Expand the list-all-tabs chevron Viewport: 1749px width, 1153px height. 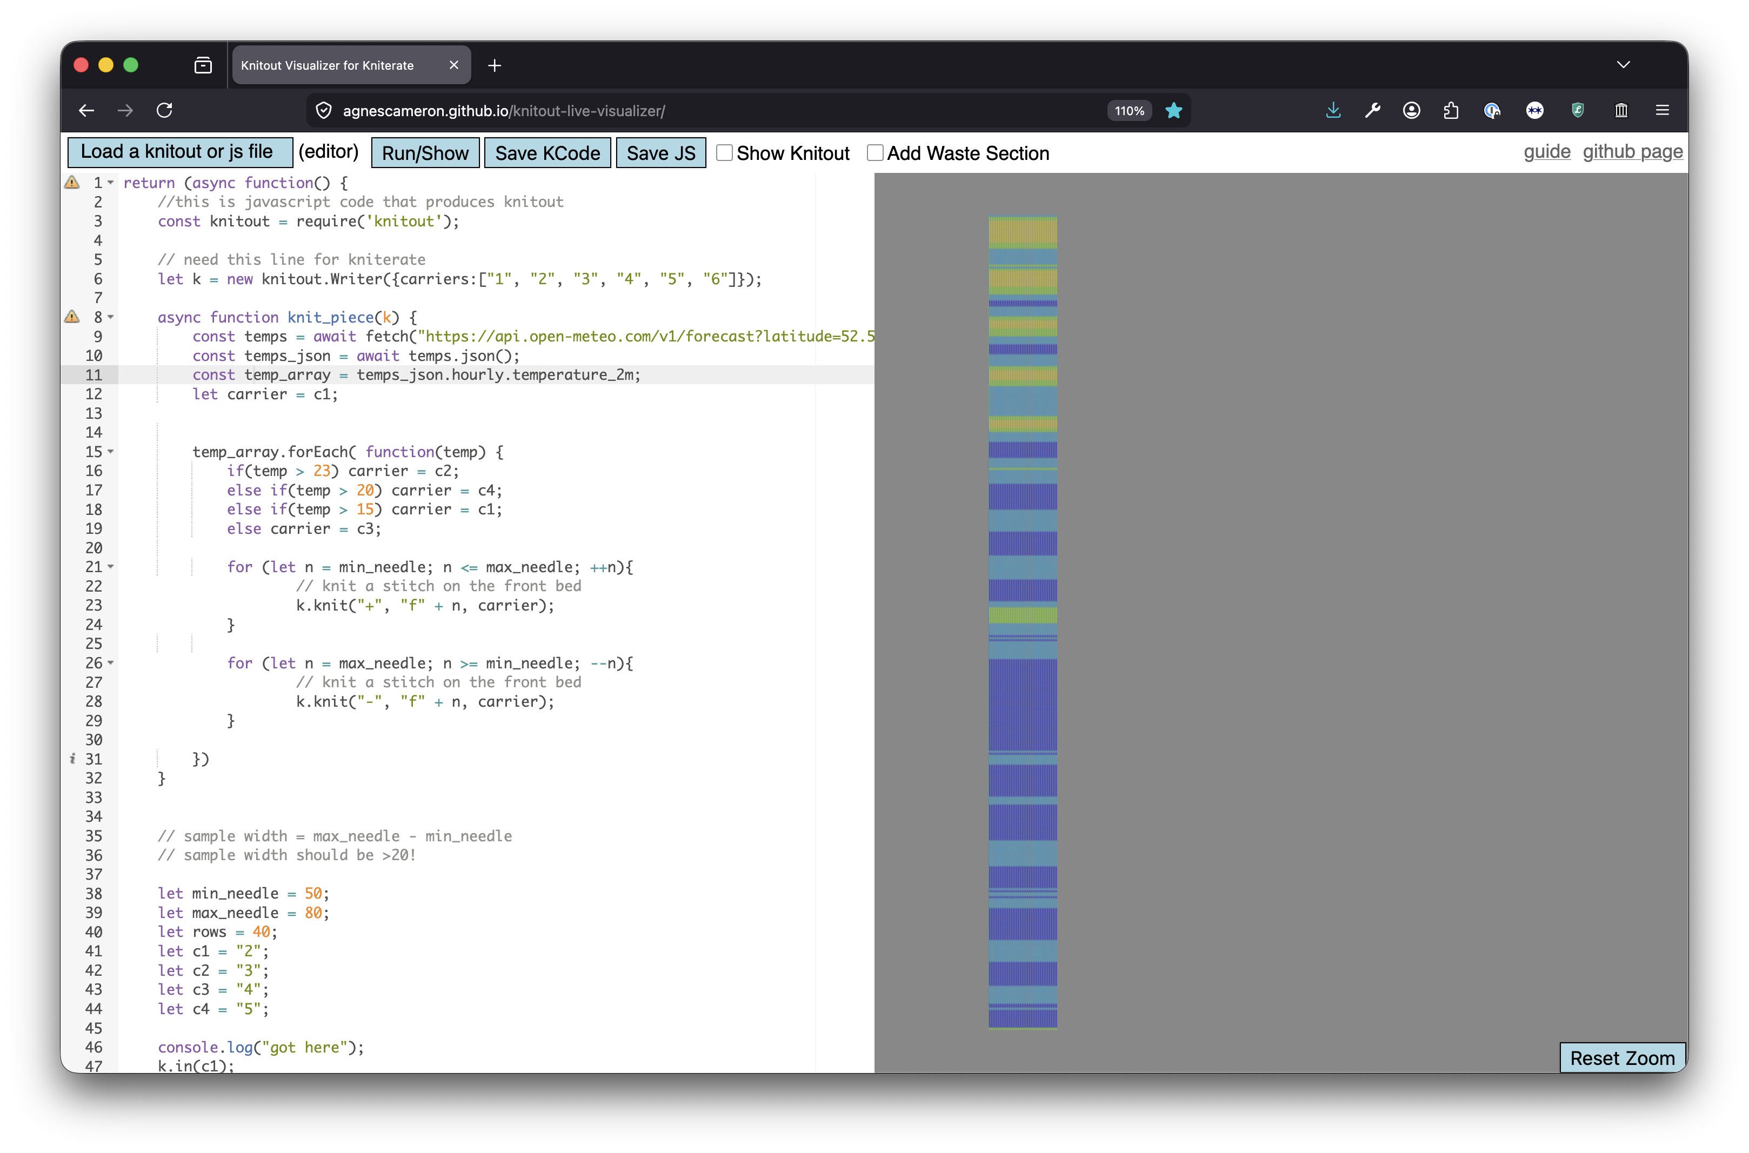click(x=1624, y=65)
